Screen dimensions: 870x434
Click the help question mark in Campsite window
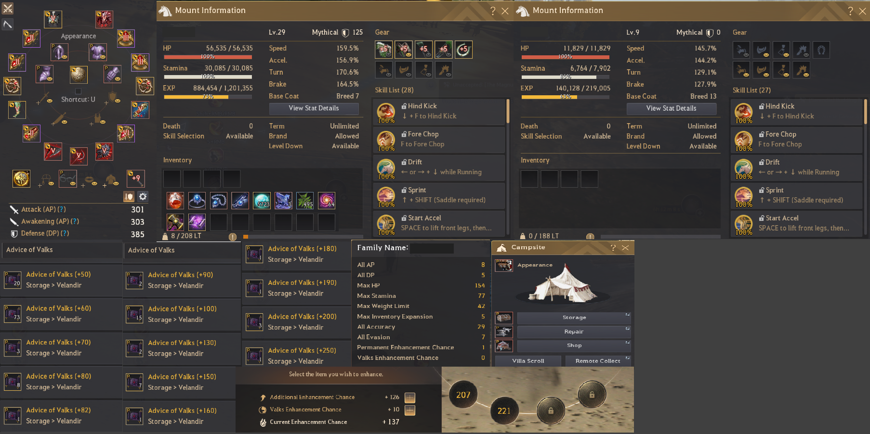(x=613, y=247)
